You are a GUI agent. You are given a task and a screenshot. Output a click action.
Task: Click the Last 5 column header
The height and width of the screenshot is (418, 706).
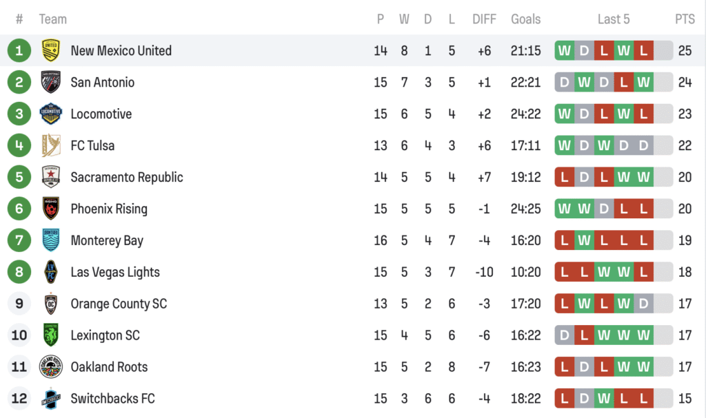click(613, 19)
